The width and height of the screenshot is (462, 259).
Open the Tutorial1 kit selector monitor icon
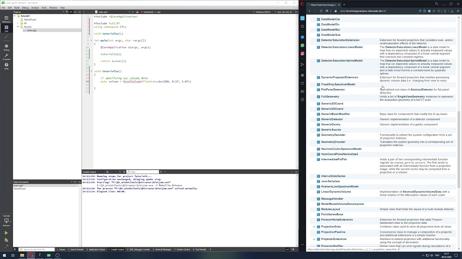6,221
